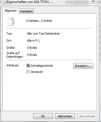
Task: Click the multiple-files icon beside 0 Dateien
Action: click(x=11, y=22)
